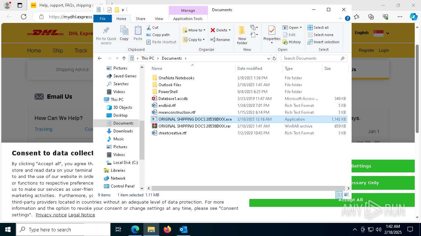421x236 pixels.
Task: Click Select none in ribbon
Action: pyautogui.click(x=320, y=35)
